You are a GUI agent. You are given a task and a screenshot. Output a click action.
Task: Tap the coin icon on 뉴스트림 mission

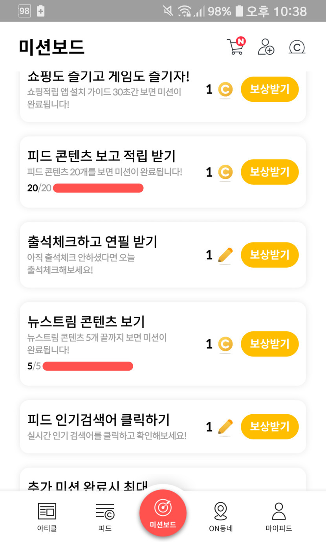click(x=225, y=344)
